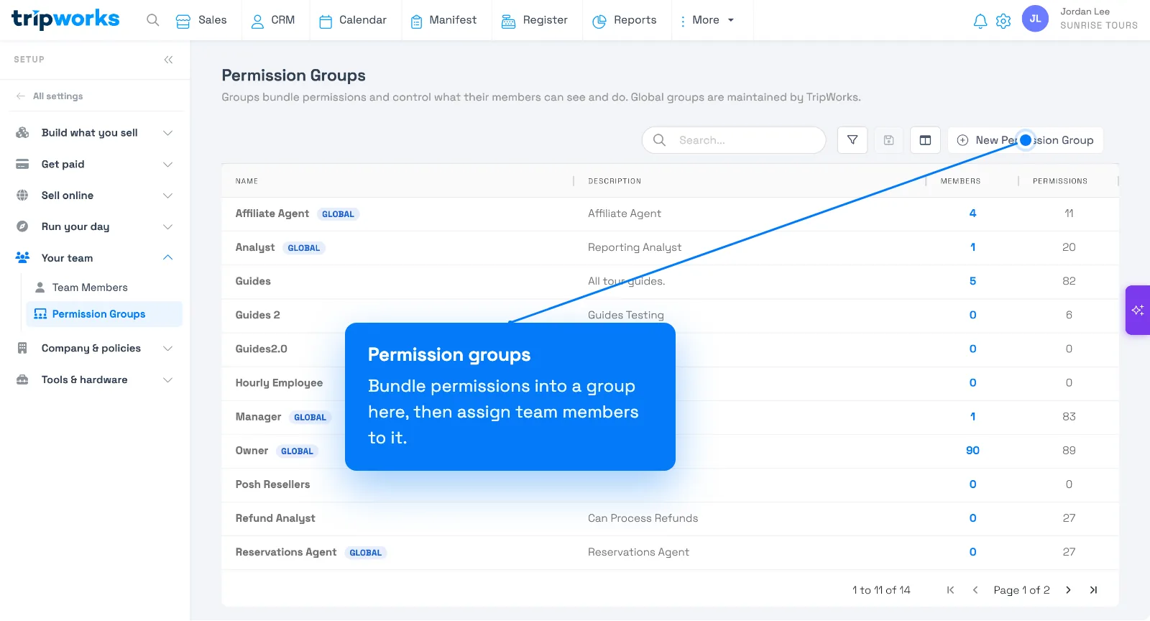Focus the permission groups search field
Image resolution: width=1150 pixels, height=621 pixels.
coord(734,140)
